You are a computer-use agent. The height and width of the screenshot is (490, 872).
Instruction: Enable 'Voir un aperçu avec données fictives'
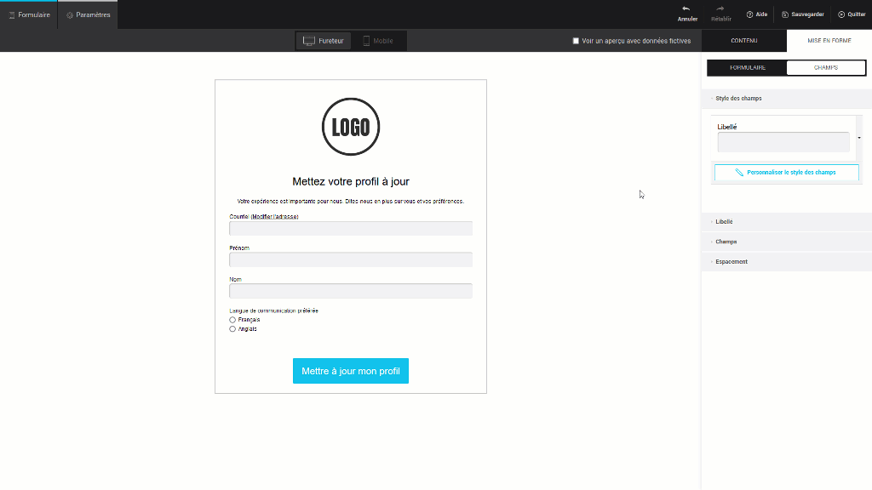576,41
